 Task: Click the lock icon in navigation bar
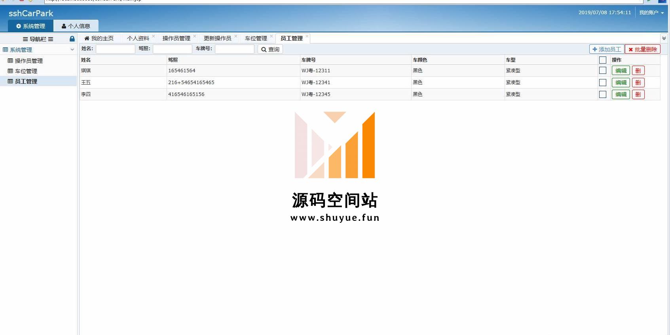tap(72, 39)
